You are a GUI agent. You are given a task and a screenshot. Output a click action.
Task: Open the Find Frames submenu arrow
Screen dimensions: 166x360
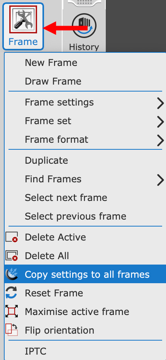click(x=161, y=180)
